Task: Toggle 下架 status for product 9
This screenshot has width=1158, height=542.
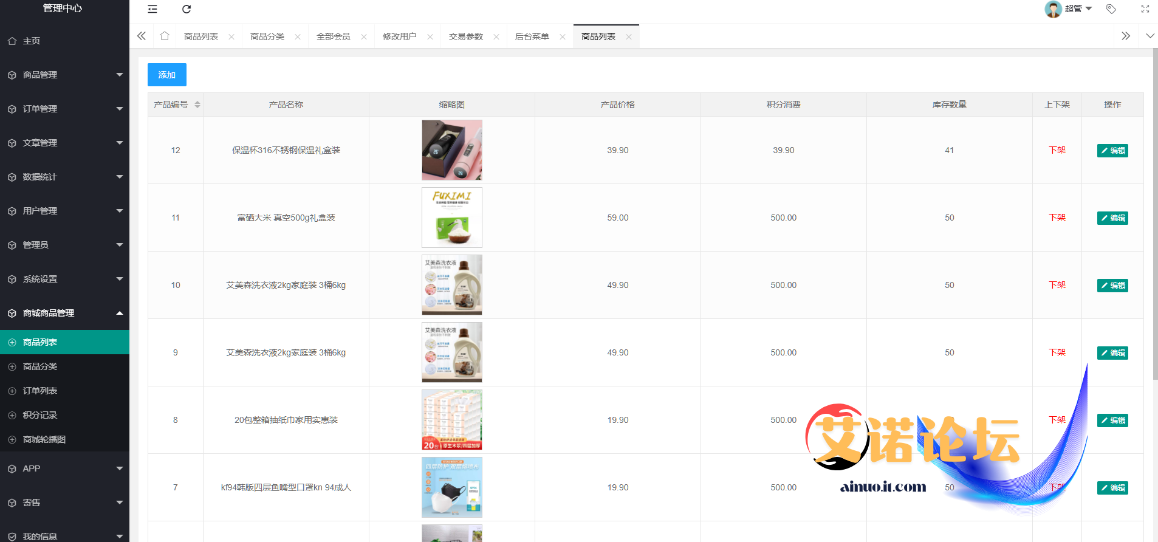Action: [x=1057, y=352]
